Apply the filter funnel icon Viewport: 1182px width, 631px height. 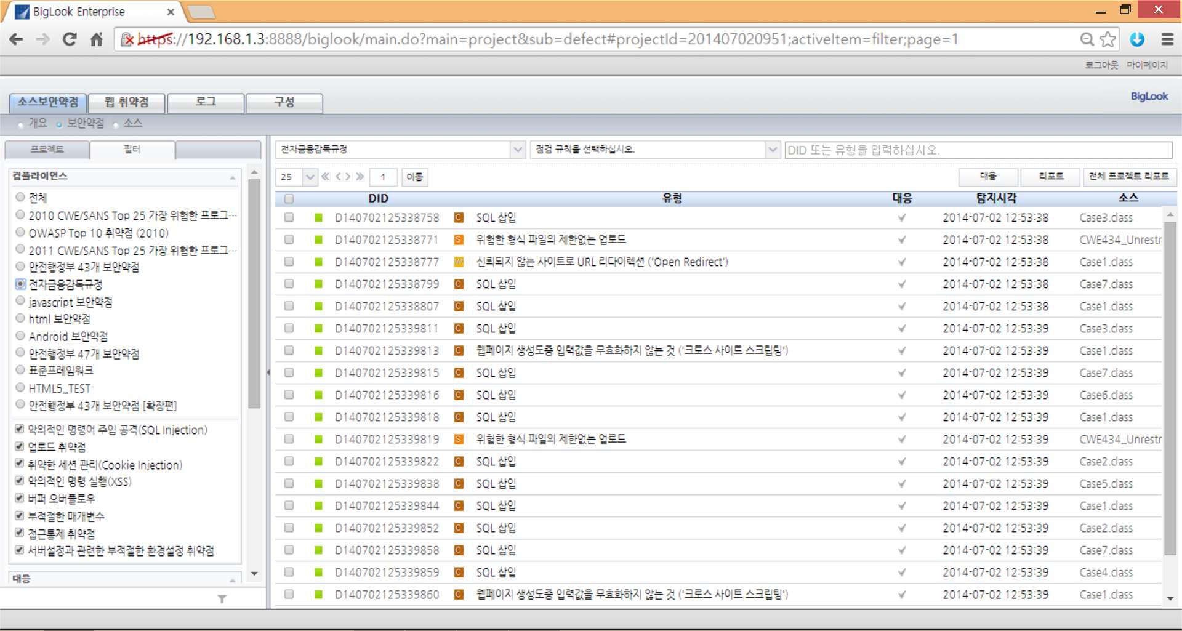pyautogui.click(x=222, y=598)
